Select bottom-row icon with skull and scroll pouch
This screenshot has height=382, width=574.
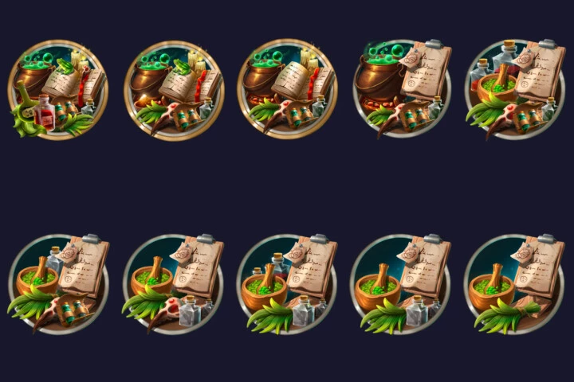pos(58,284)
